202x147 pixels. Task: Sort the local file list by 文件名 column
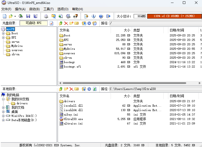click(84, 96)
